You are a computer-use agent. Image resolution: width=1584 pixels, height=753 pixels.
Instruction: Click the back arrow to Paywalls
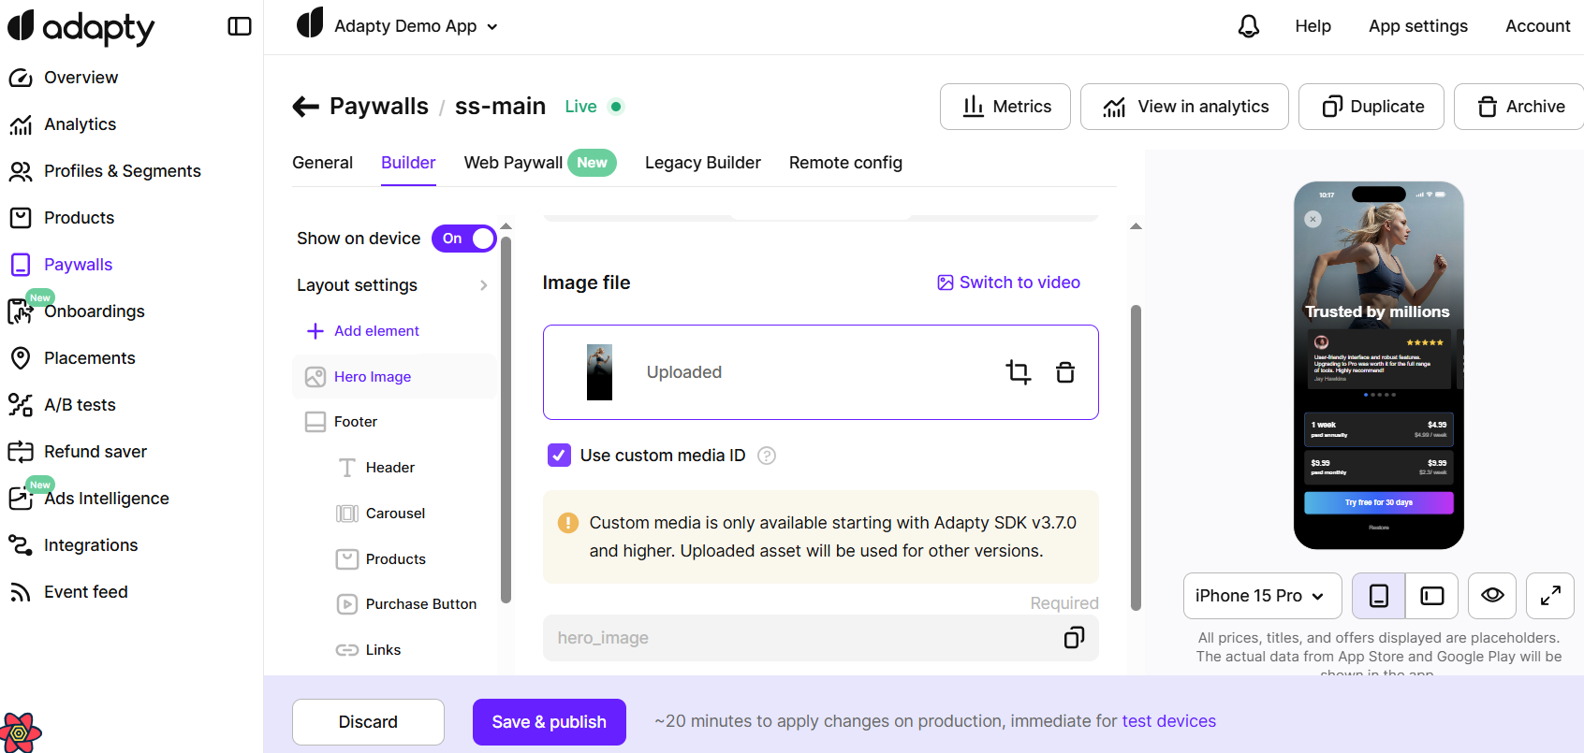pos(305,107)
